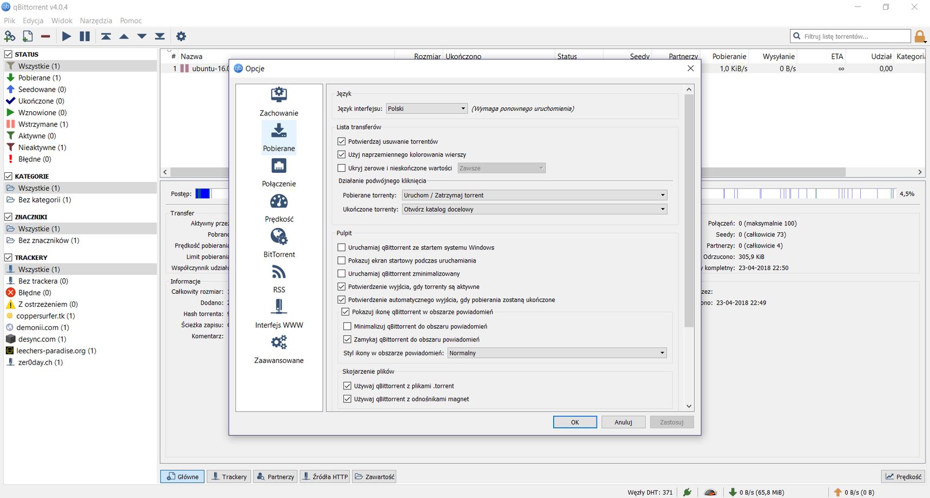Switch to Trackery tab
The height and width of the screenshot is (498, 930).
(x=229, y=476)
